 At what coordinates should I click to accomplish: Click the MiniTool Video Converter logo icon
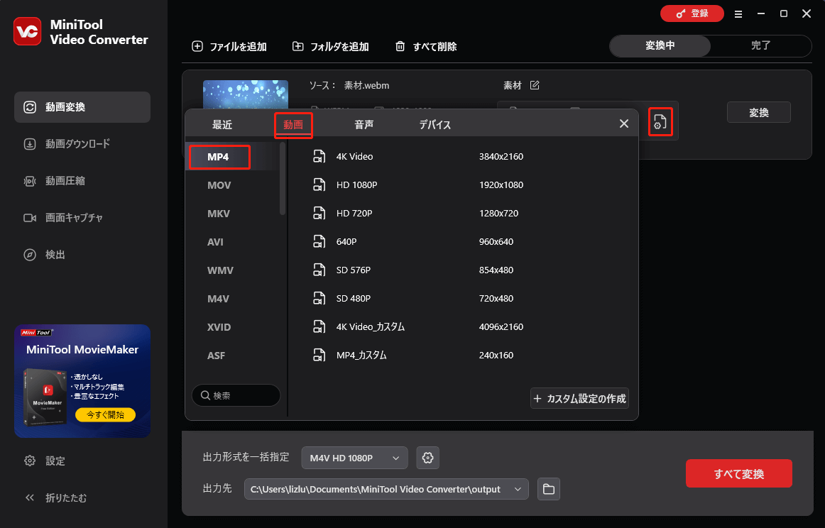pos(28,31)
